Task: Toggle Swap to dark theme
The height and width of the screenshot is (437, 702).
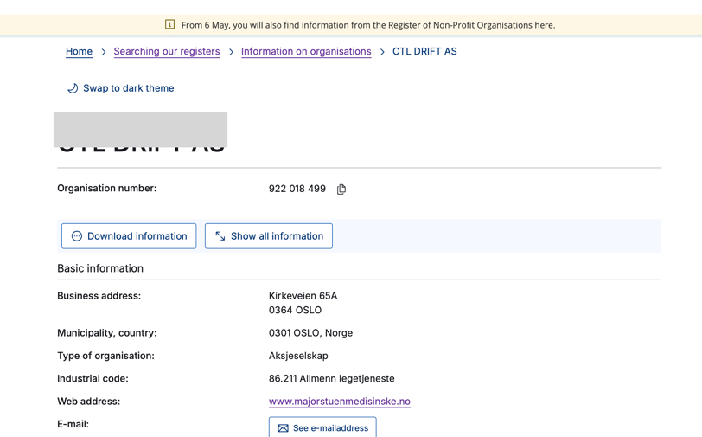Action: [120, 88]
